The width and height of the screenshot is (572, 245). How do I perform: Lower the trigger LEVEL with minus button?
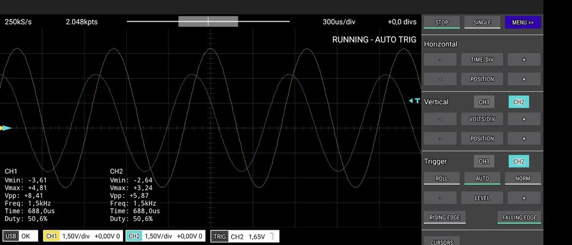click(x=440, y=198)
